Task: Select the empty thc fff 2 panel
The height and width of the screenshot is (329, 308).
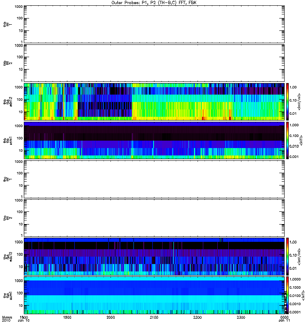Action: [154, 218]
